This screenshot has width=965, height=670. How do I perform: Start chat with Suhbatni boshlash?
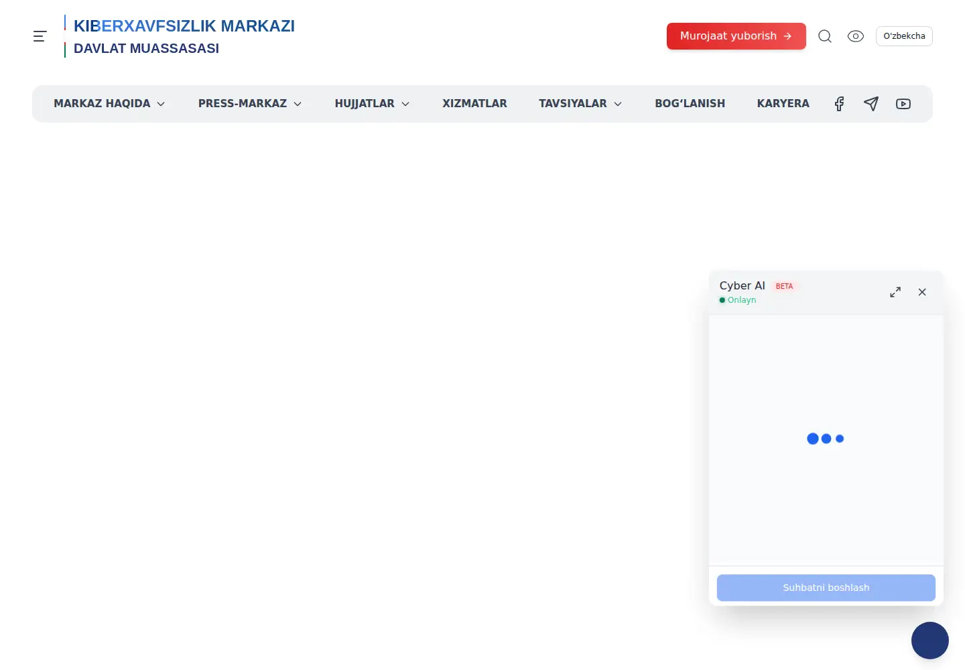tap(826, 588)
